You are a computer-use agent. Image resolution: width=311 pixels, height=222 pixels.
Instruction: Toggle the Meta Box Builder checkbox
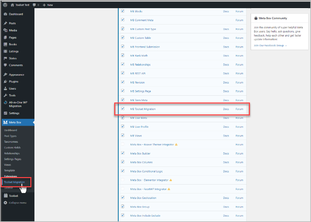(x=123, y=153)
